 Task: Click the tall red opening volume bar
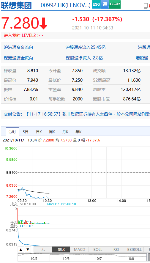click(x=18, y=216)
